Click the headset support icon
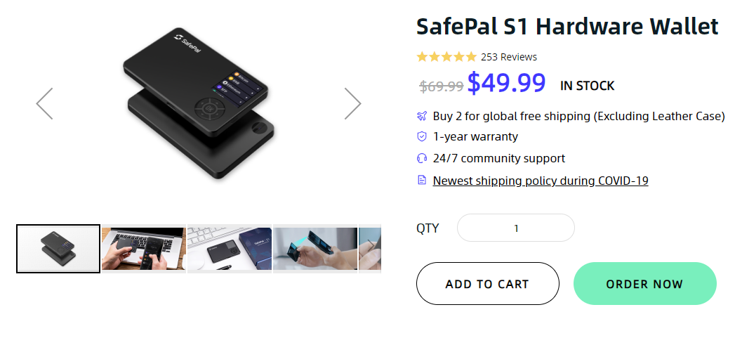This screenshot has width=735, height=338. click(x=422, y=158)
